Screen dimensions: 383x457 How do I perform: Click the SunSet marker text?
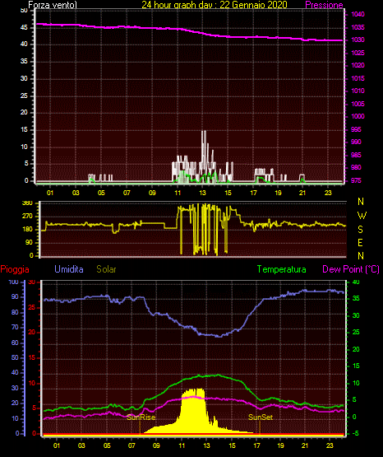(x=261, y=417)
